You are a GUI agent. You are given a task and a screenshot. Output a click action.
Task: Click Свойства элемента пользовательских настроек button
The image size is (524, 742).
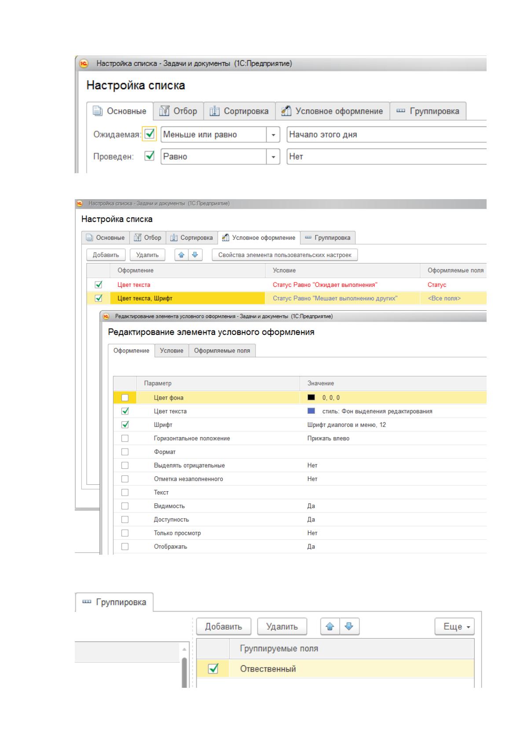[285, 255]
